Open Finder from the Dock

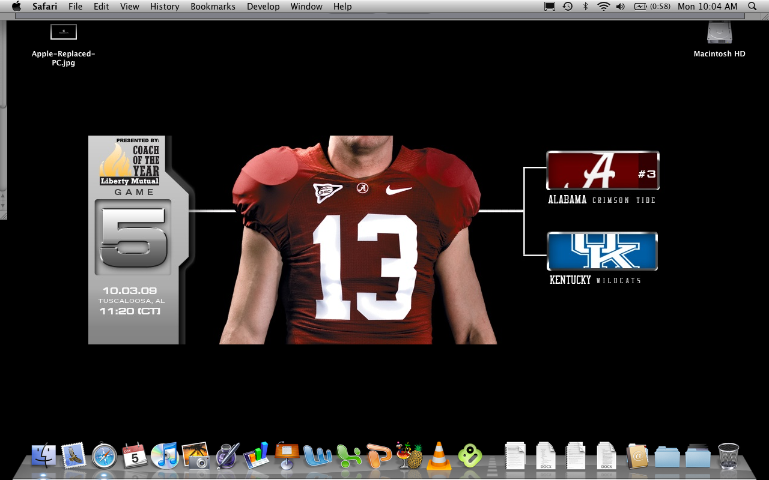pyautogui.click(x=44, y=456)
